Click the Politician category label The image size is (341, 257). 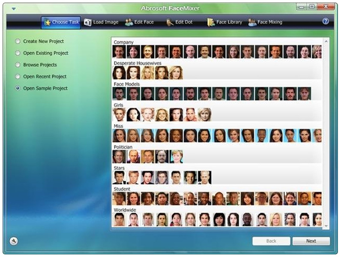point(123,147)
